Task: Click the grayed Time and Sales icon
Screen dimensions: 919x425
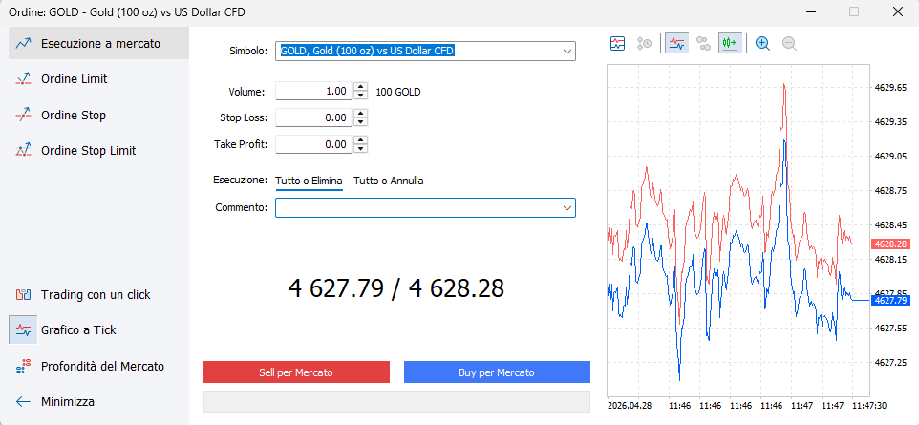Action: (x=645, y=43)
